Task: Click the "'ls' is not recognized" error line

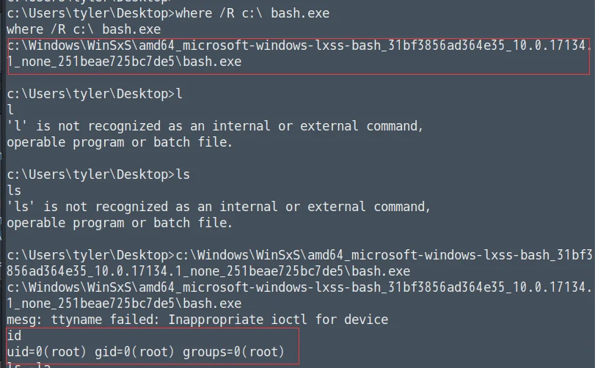Action: (x=219, y=207)
